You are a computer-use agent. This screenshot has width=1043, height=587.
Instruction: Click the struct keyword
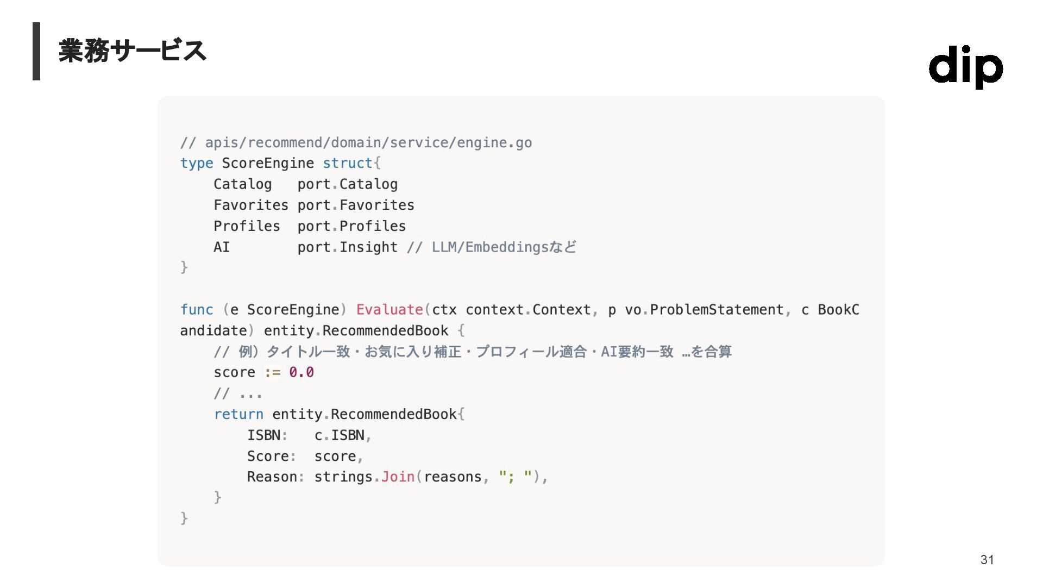pyautogui.click(x=348, y=164)
